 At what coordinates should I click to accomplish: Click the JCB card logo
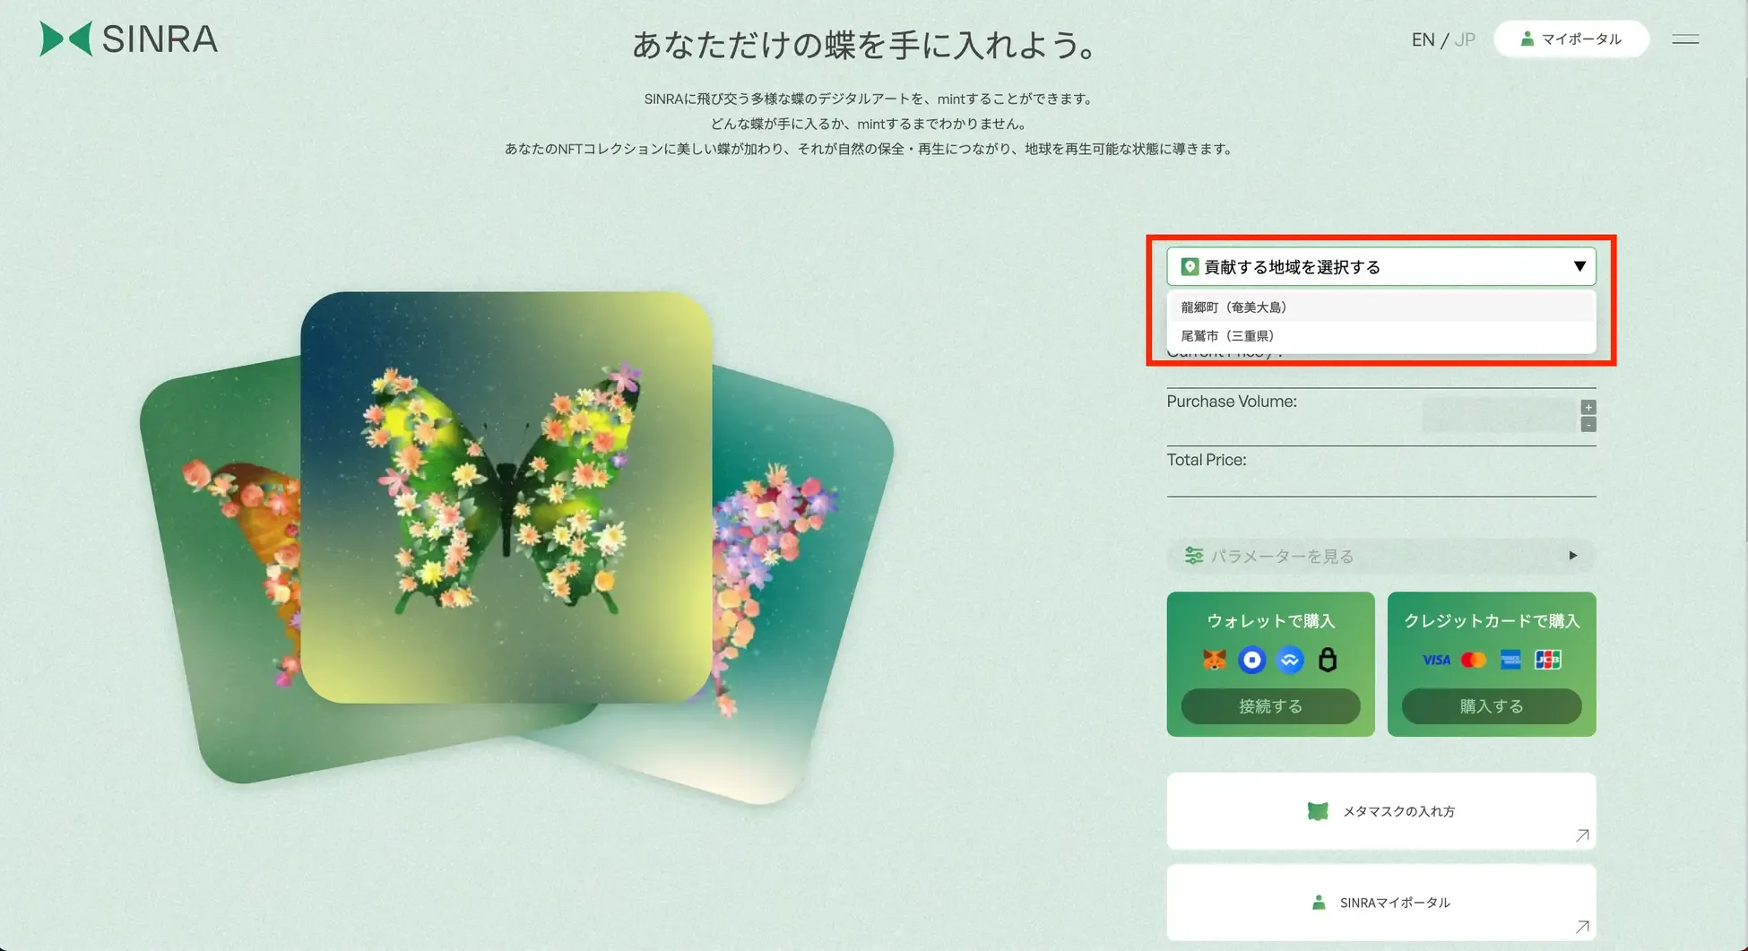click(x=1547, y=661)
